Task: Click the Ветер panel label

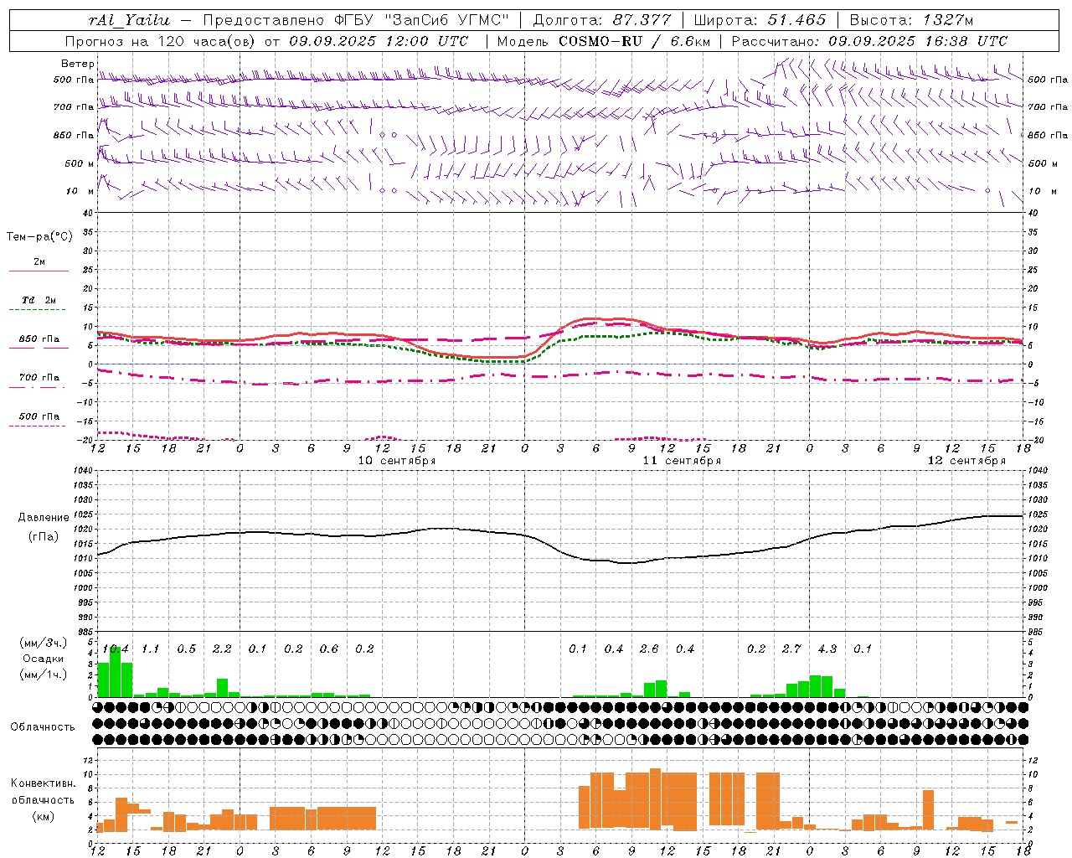Action: [77, 64]
